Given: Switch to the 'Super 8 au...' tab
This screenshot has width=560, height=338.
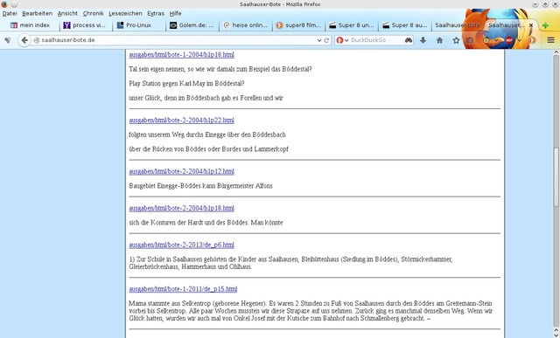Looking at the screenshot, I should [405, 25].
